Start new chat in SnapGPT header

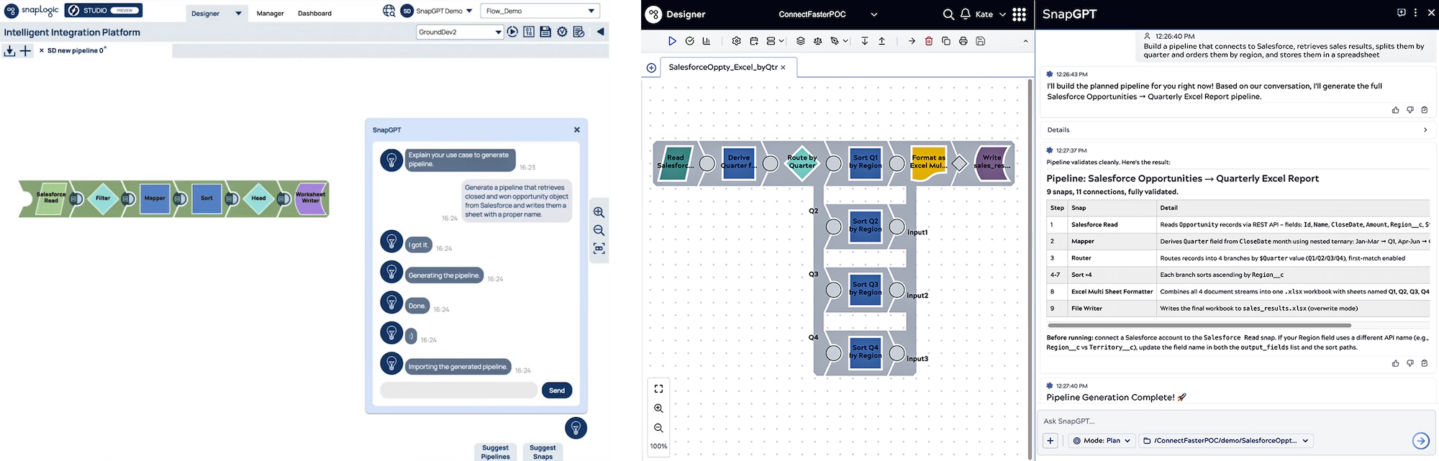coord(1402,13)
